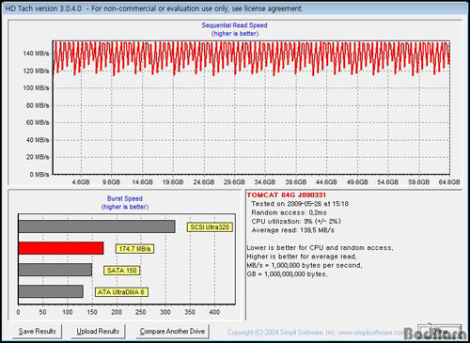Click the 20 MB/s axis label
Image resolution: width=470 pixels, height=343 pixels.
[x=38, y=157]
